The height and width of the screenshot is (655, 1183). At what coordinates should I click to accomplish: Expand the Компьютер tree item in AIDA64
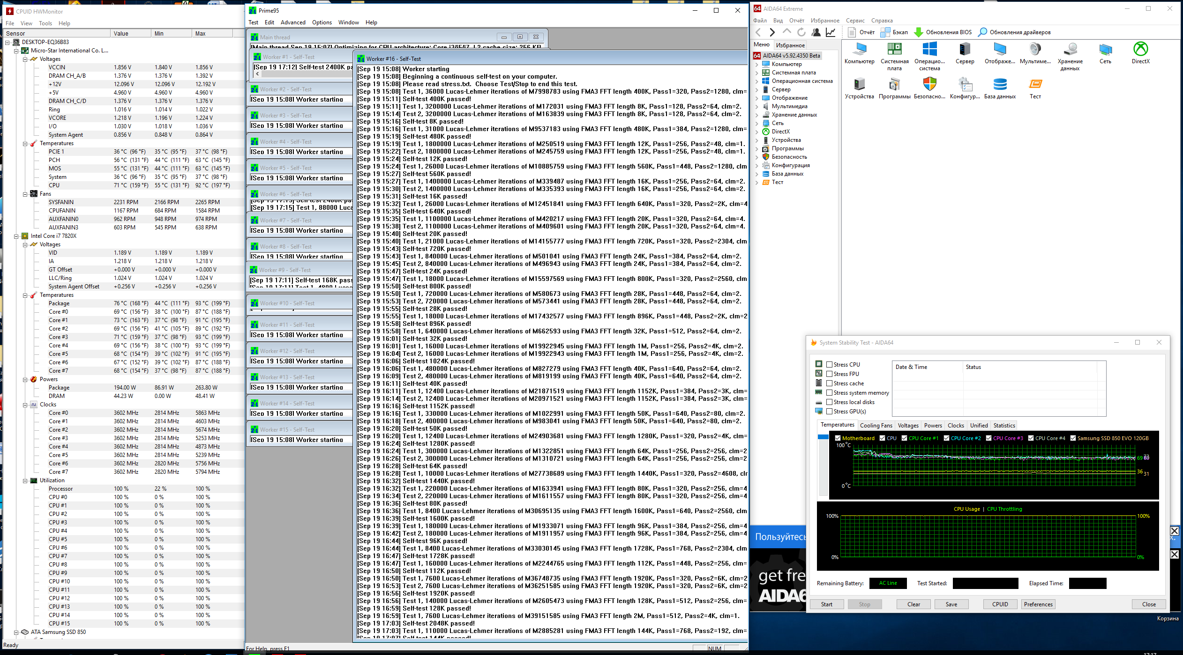click(757, 64)
